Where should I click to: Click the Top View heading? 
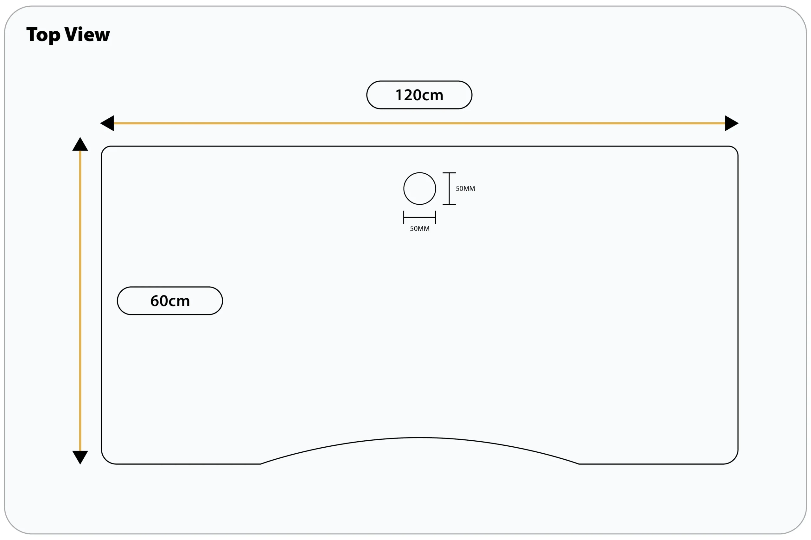[68, 34]
